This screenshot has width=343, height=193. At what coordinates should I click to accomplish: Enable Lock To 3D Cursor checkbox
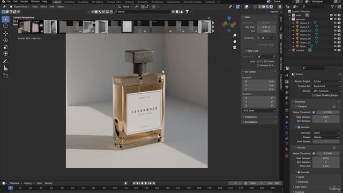258,62
